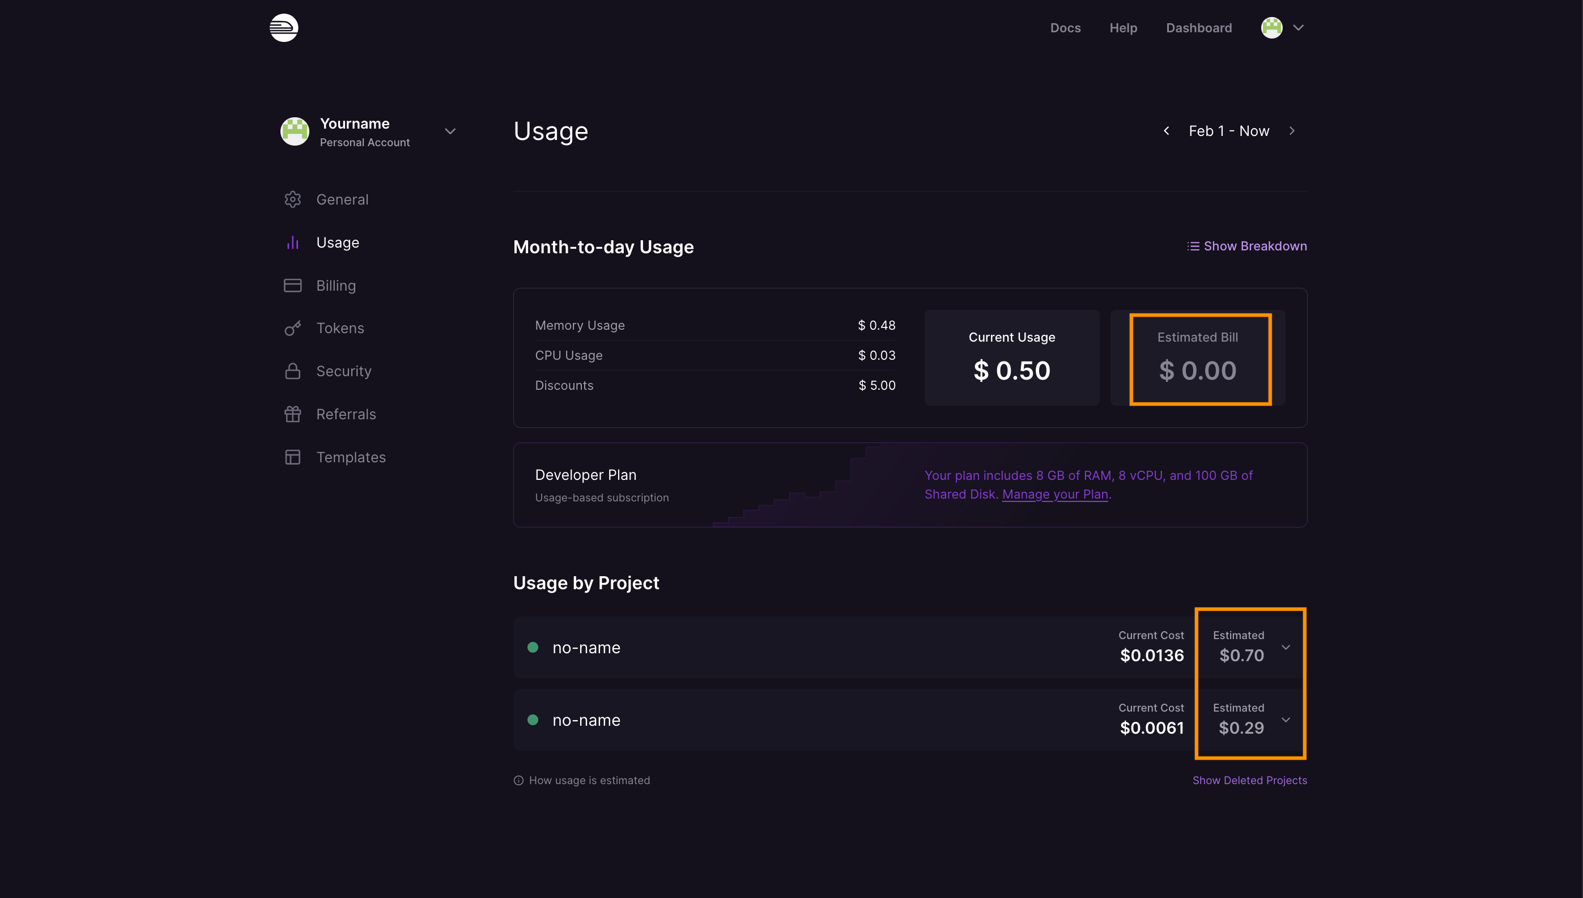Toggle status indicator of first no-name project
The width and height of the screenshot is (1583, 898).
(x=533, y=646)
